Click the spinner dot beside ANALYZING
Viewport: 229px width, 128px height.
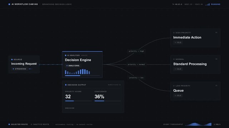tap(67, 66)
